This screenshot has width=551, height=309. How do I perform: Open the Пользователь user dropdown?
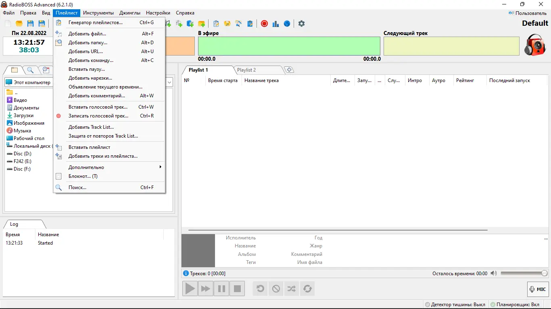pyautogui.click(x=528, y=13)
